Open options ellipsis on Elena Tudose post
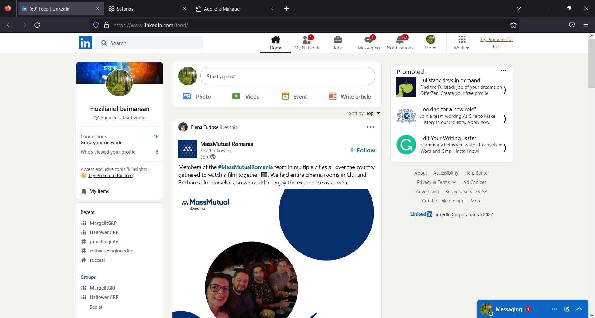Viewport: 595px width, 318px height. (x=370, y=127)
